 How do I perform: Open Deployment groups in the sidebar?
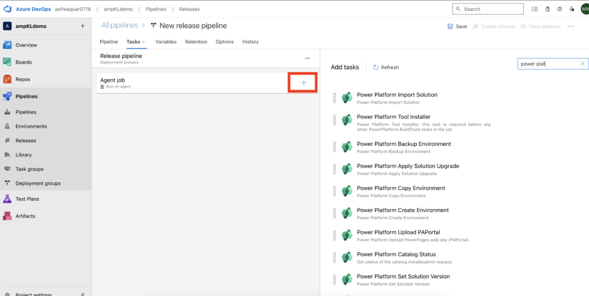click(x=38, y=183)
